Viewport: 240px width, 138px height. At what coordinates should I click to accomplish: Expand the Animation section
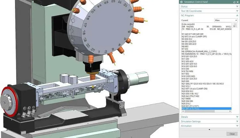(x=209, y=126)
